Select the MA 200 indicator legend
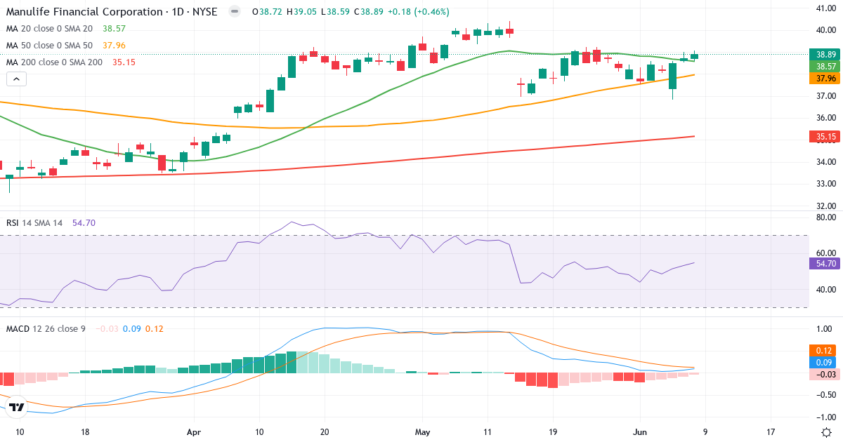The width and height of the screenshot is (843, 442). [x=55, y=62]
